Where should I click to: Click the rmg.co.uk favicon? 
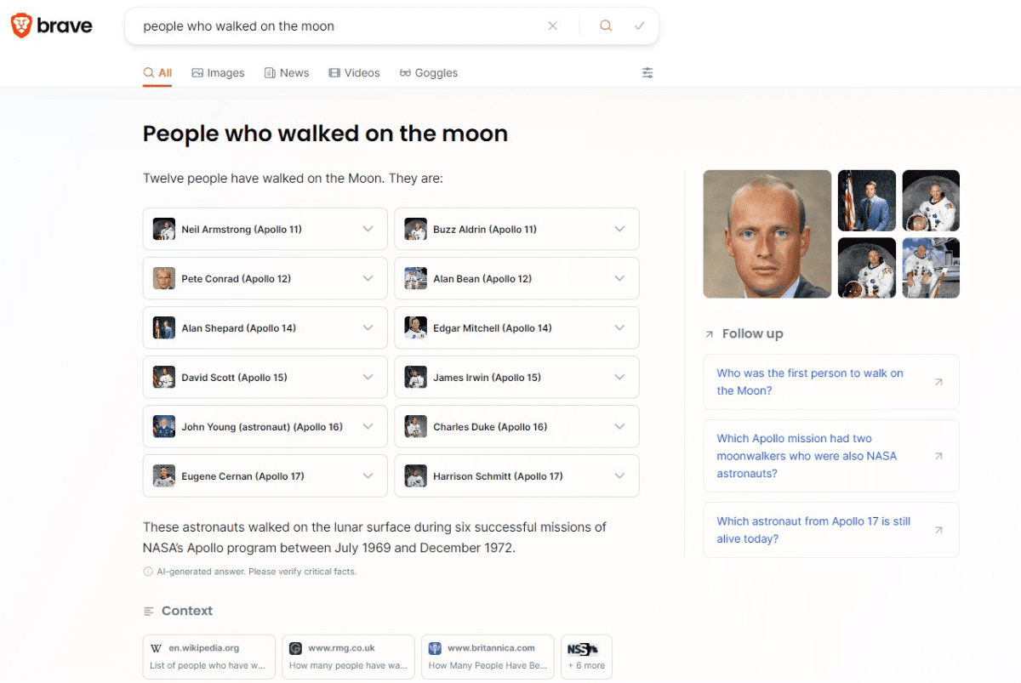295,648
